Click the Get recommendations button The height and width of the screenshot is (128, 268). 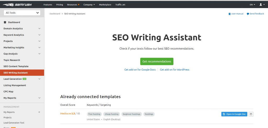(157, 61)
